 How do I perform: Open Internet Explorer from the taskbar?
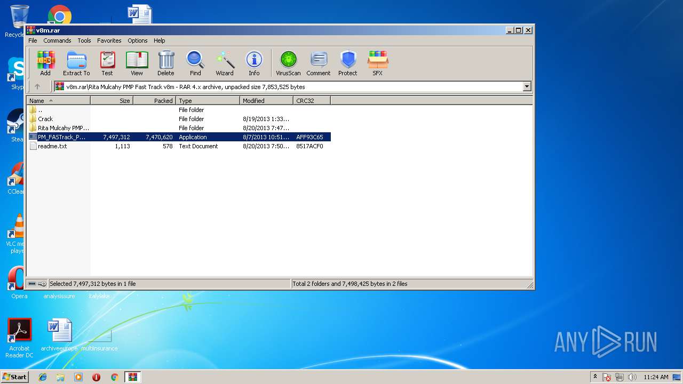[43, 377]
